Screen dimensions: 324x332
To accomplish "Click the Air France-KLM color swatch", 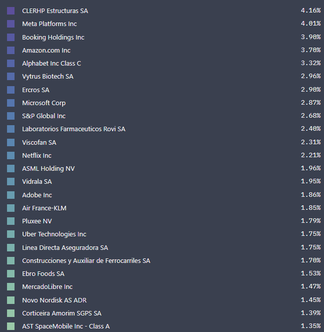I will point(11,208).
